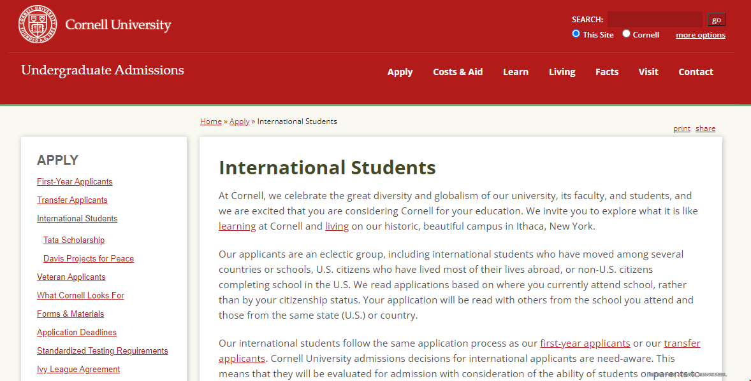Viewport: 751px width, 381px height.
Task: Click the Cornell University seal logo
Action: click(38, 24)
